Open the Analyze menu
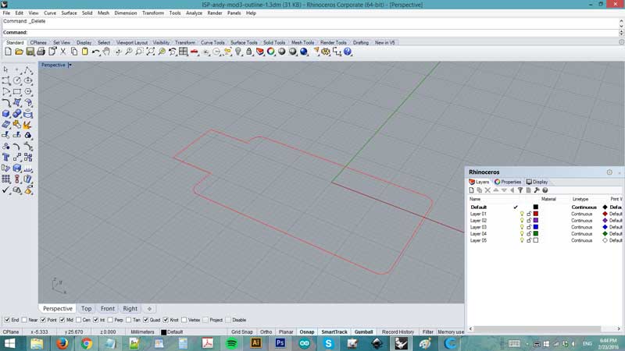Viewport: 625px width, 351px height. (194, 13)
